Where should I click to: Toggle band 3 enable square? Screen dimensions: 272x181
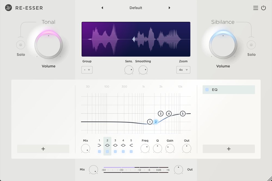click(x=115, y=152)
